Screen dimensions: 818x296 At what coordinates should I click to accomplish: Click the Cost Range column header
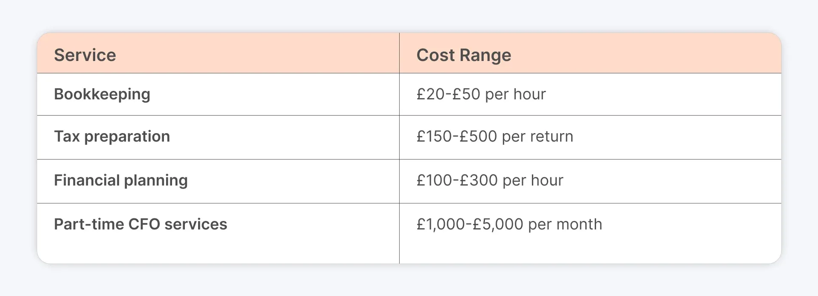(x=464, y=55)
